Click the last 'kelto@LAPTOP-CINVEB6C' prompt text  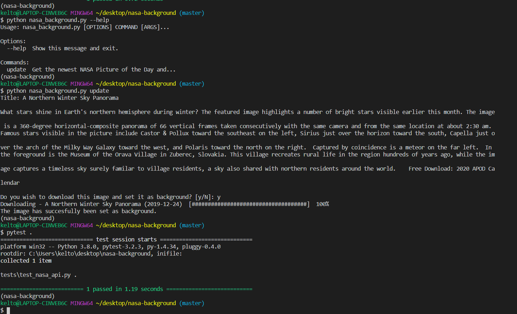tap(34, 303)
